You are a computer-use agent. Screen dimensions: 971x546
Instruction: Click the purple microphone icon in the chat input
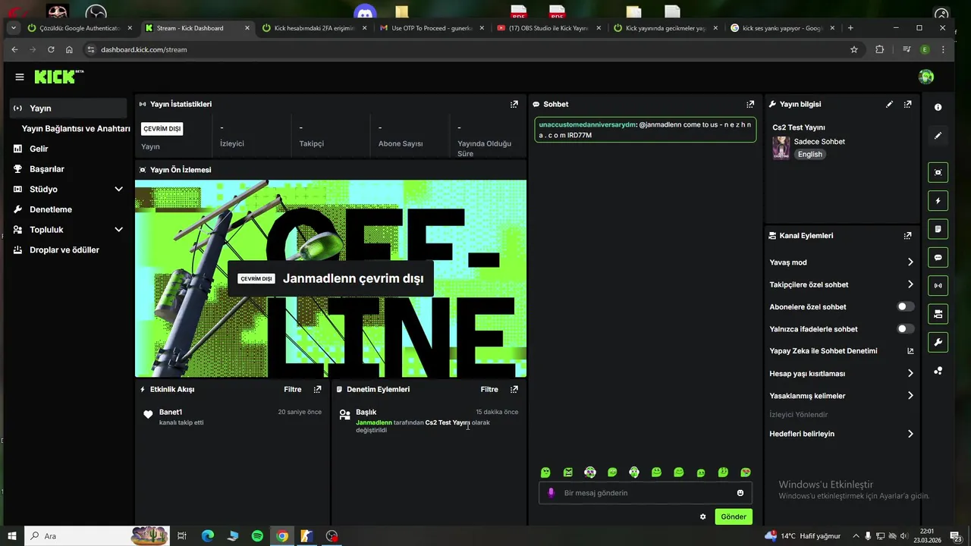(551, 493)
